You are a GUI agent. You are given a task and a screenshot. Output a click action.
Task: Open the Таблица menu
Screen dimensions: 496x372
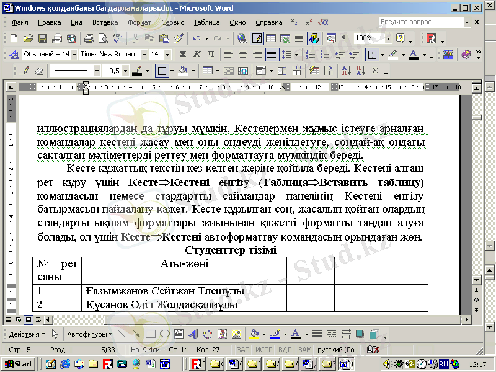tap(206, 22)
